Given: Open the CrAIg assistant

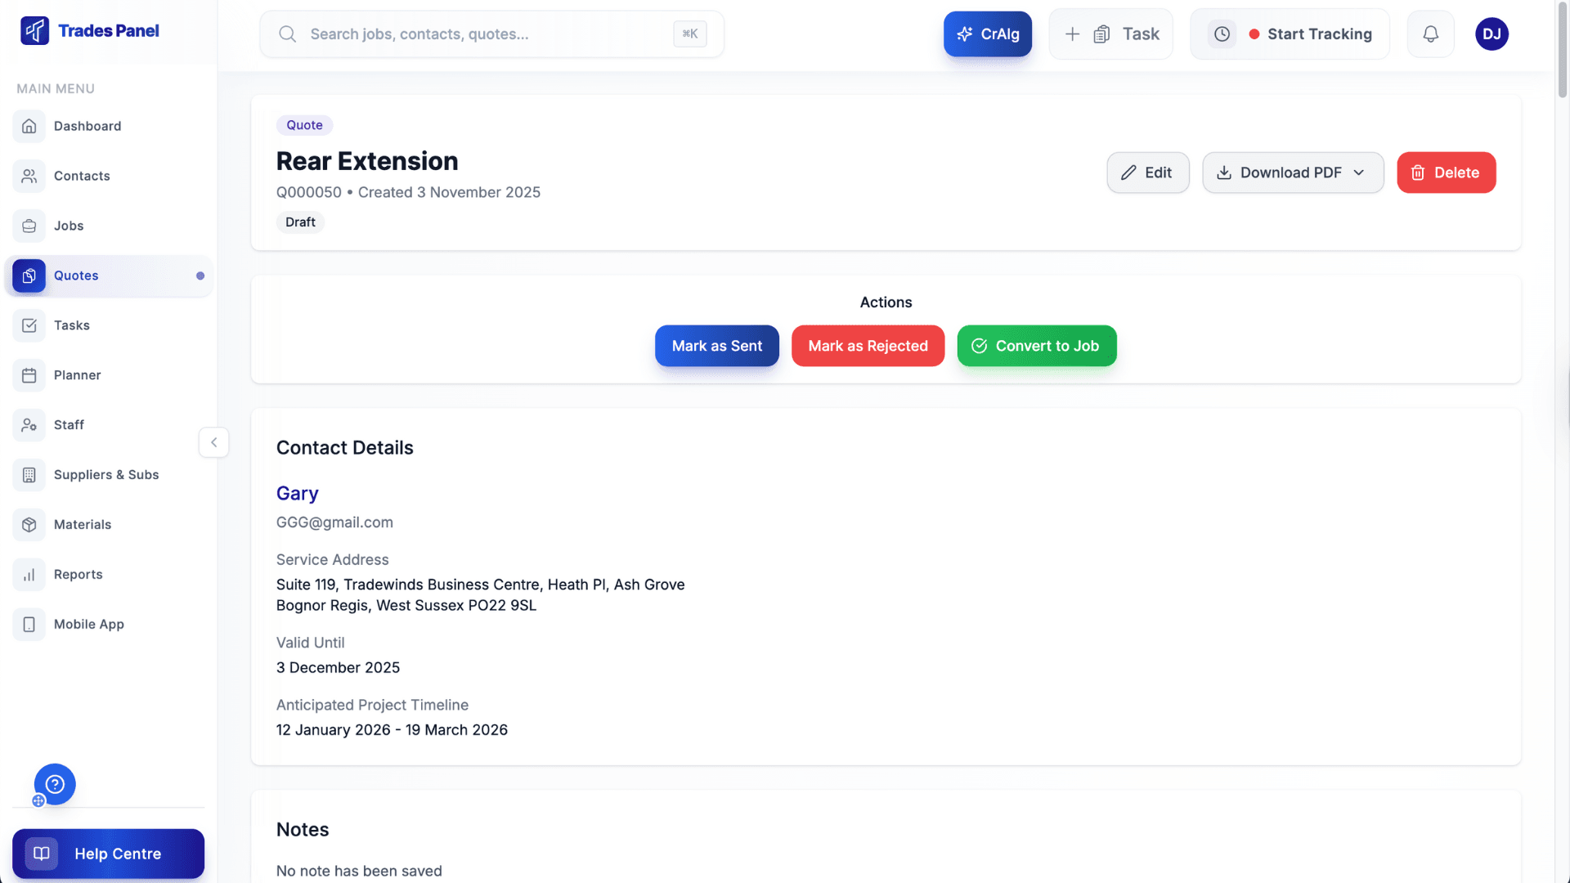Looking at the screenshot, I should pyautogui.click(x=987, y=34).
